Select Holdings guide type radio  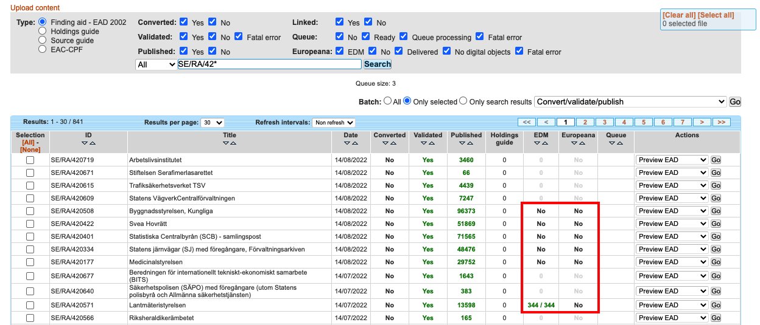click(x=43, y=31)
